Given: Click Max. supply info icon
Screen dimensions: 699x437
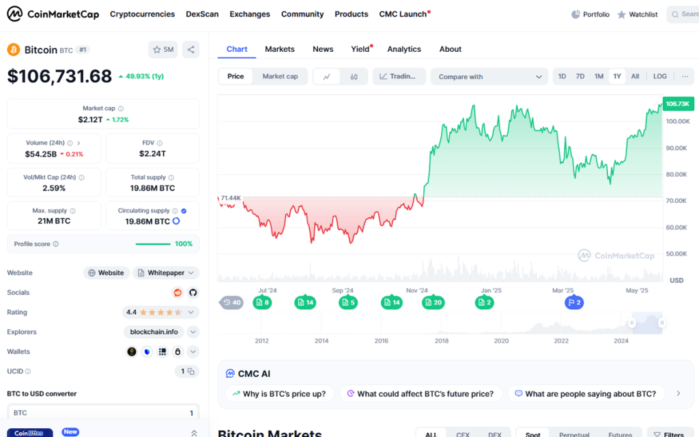Looking at the screenshot, I should click(72, 211).
